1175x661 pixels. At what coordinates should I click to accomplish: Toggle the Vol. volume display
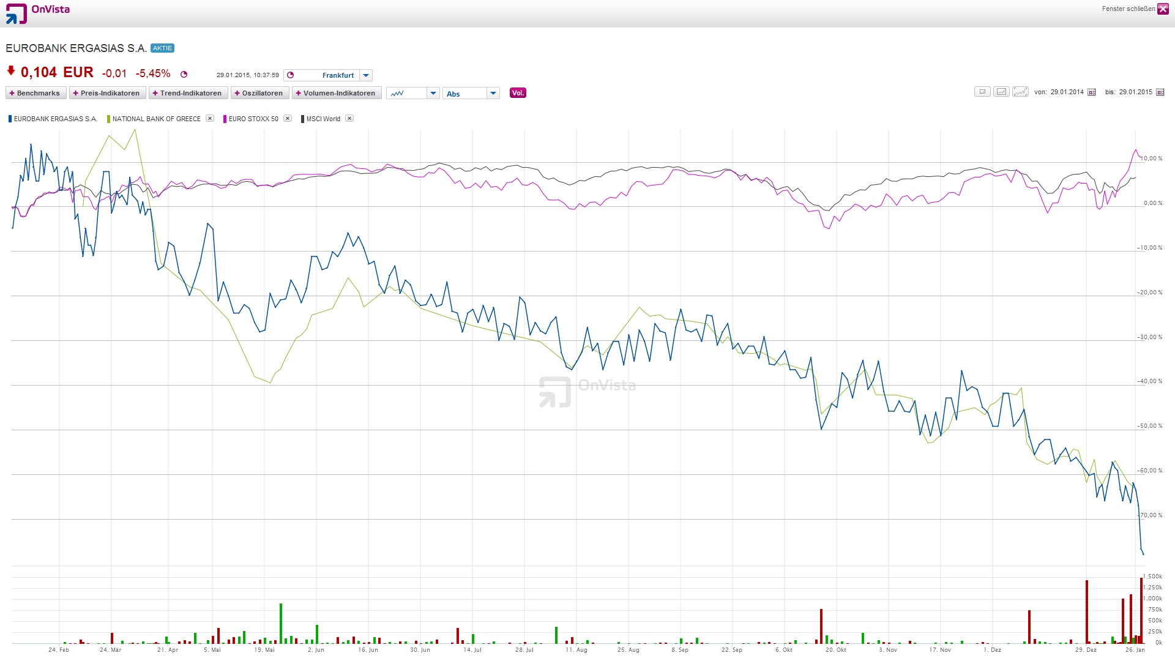coord(518,93)
